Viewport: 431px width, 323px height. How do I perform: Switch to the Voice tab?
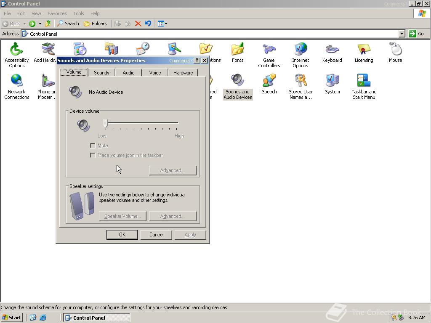pos(155,72)
